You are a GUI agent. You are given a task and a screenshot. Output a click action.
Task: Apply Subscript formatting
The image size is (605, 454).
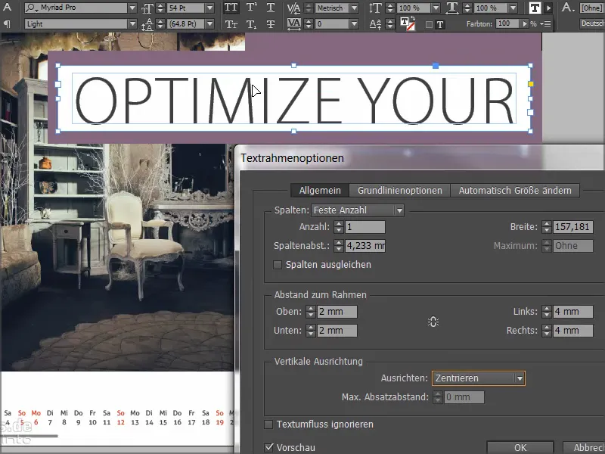pyautogui.click(x=252, y=24)
